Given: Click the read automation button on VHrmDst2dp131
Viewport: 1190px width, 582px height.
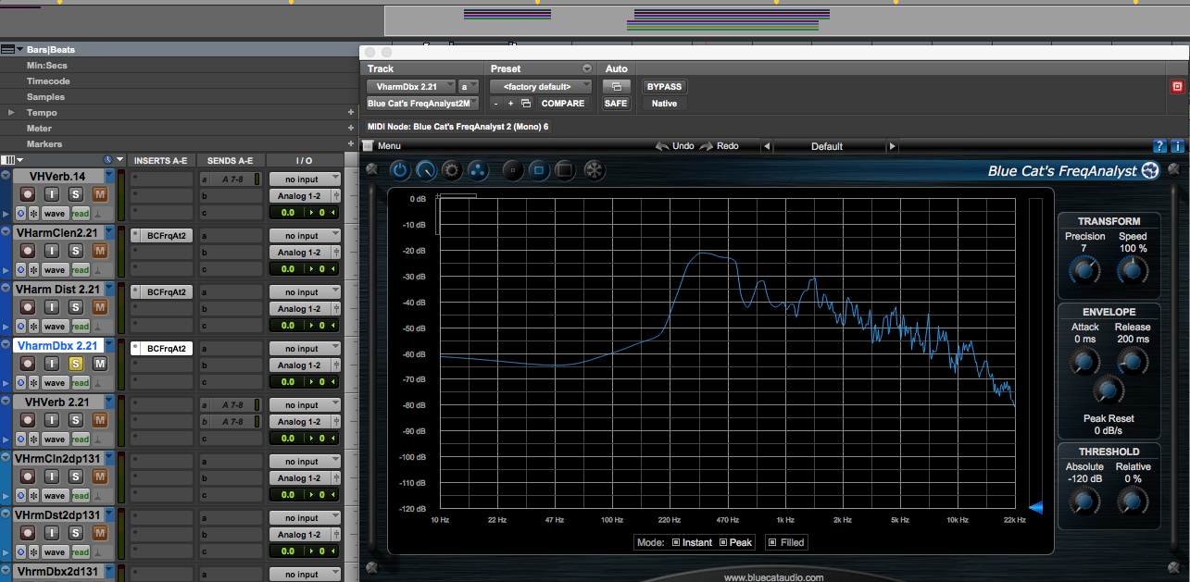Looking at the screenshot, I should point(81,552).
